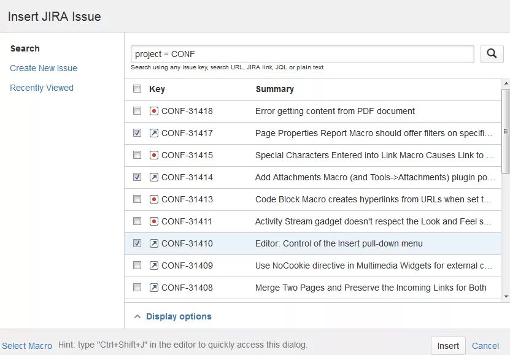Screen dimensions: 510x355
Task: Click the bug icon beside CONF-31415
Action: tap(154, 155)
